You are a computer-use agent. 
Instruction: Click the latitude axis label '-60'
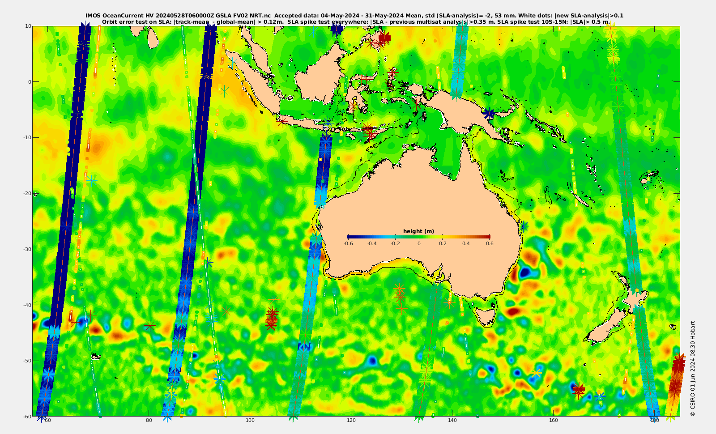click(x=27, y=416)
